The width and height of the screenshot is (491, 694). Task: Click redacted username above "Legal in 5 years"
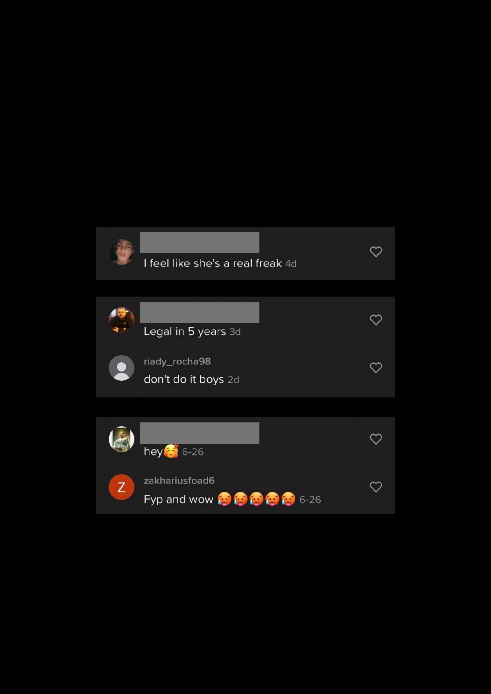[x=199, y=313]
